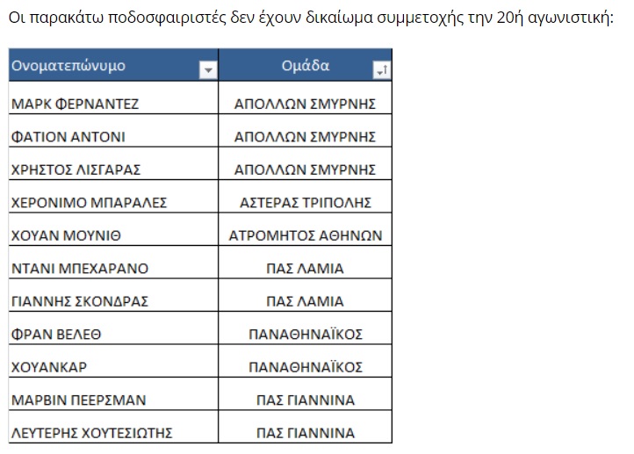Viewport: 634px width, 454px height.
Task: Select the ΑΣΤΕΡΑΣ ΤΡΙΠΟΛΗΣ team cell
Action: [x=306, y=197]
